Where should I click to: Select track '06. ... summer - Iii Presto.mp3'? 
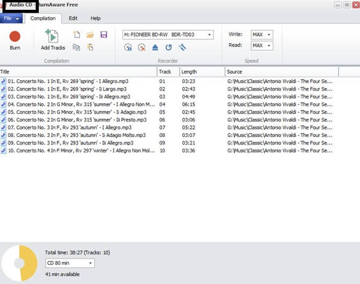click(x=77, y=120)
